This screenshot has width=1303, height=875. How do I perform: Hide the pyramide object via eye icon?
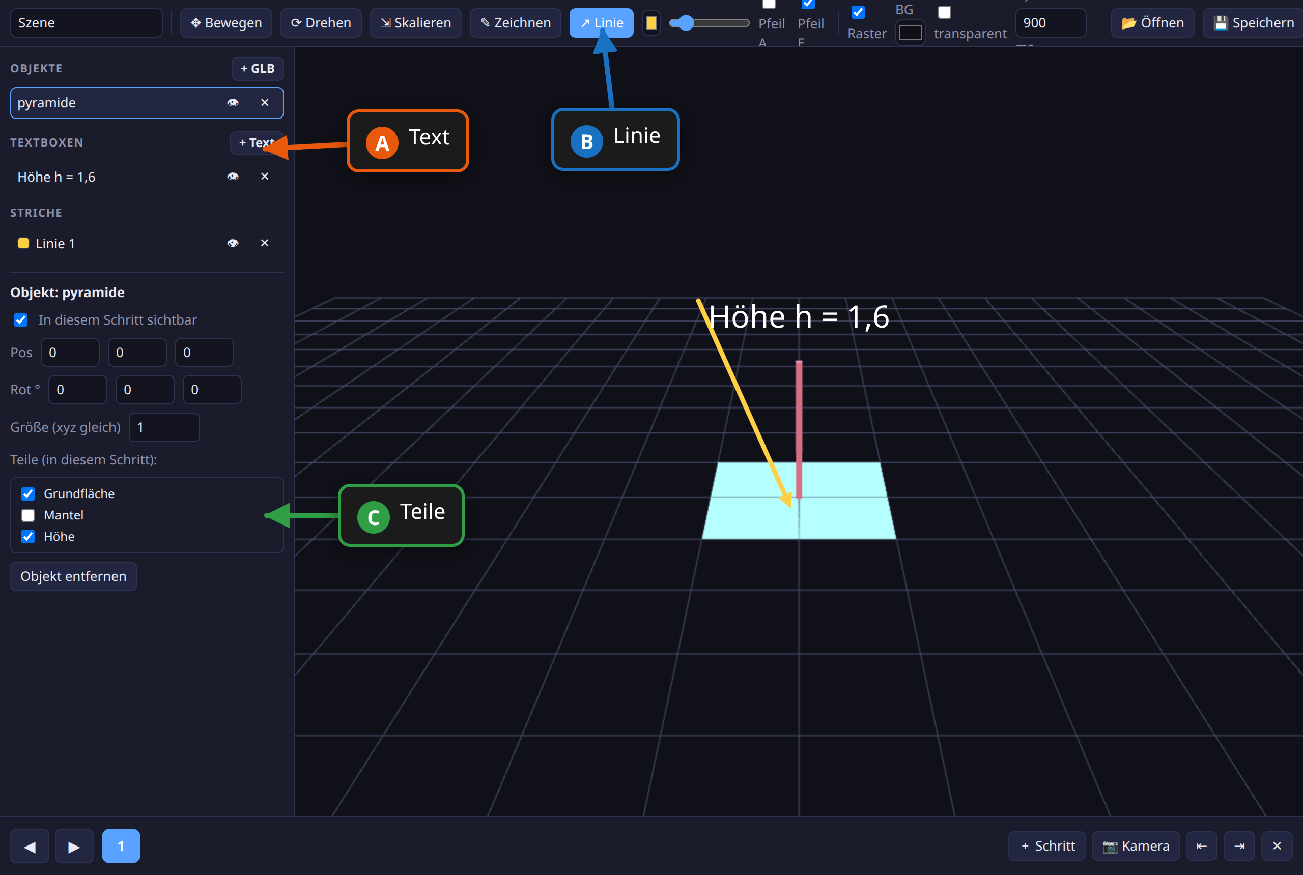click(x=233, y=103)
